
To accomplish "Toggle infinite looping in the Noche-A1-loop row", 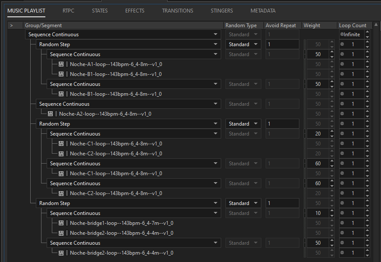I will [342, 64].
